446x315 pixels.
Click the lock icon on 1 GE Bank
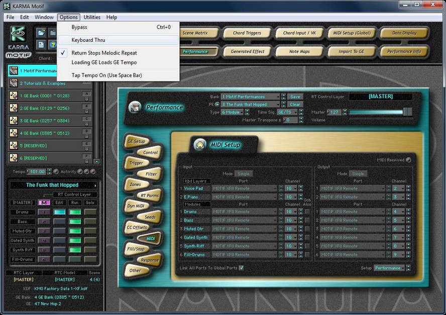pos(87,98)
